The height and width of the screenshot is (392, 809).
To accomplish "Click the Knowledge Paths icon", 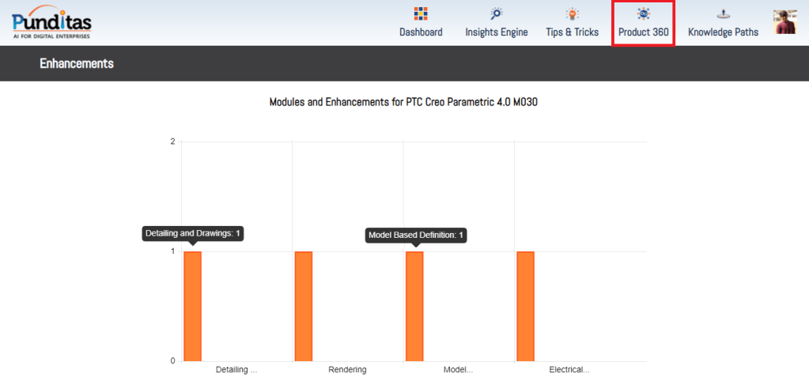I will (723, 13).
